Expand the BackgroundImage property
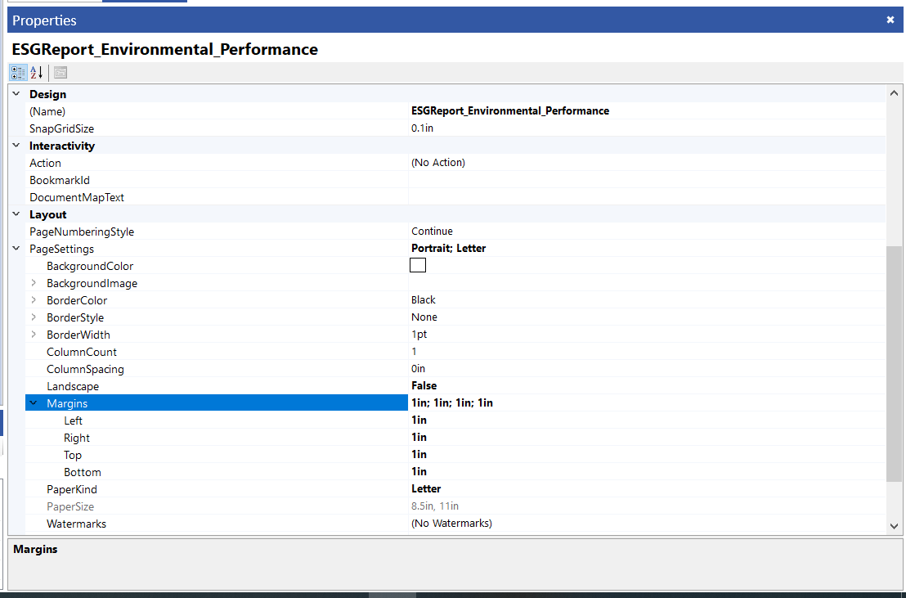The image size is (906, 598). coord(34,283)
